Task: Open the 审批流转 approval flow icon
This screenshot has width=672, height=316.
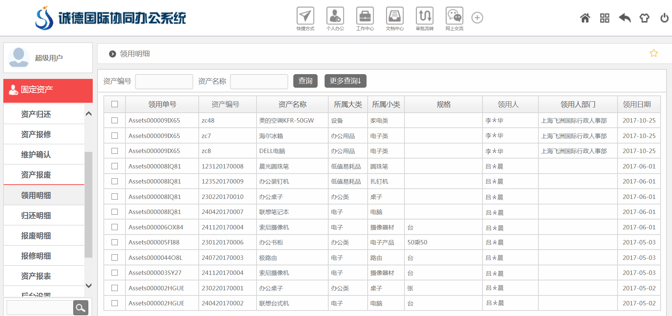Action: point(424,16)
